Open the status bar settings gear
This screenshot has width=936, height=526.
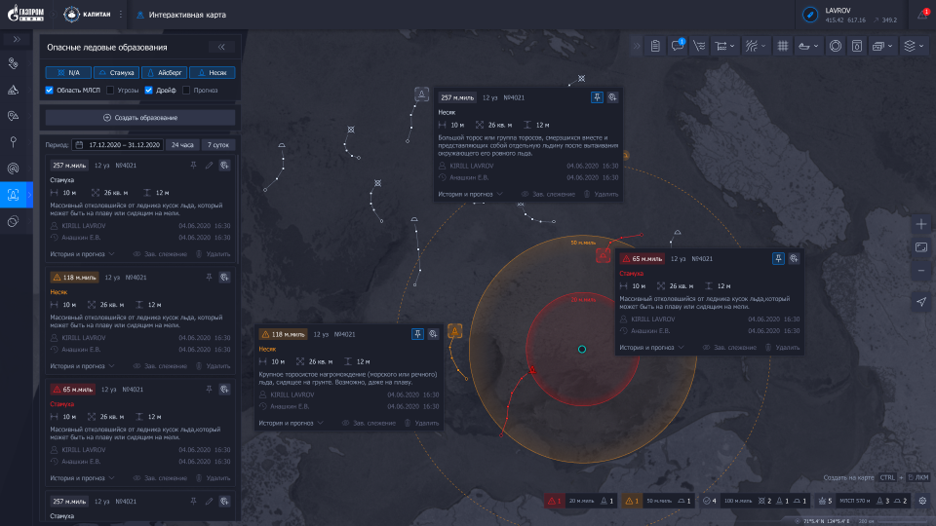pos(922,501)
